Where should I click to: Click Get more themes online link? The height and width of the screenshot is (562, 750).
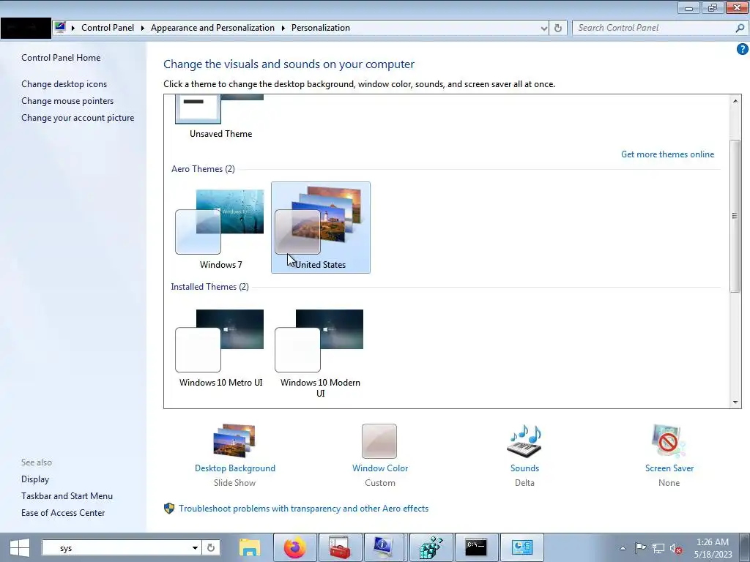pos(667,154)
